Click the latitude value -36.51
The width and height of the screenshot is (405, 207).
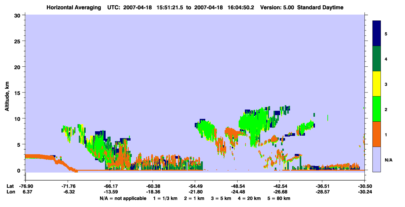pyautogui.click(x=322, y=186)
